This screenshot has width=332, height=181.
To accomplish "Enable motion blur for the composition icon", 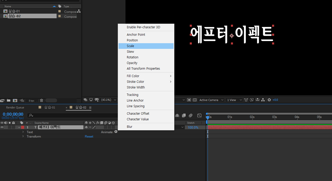I will coord(191,115).
